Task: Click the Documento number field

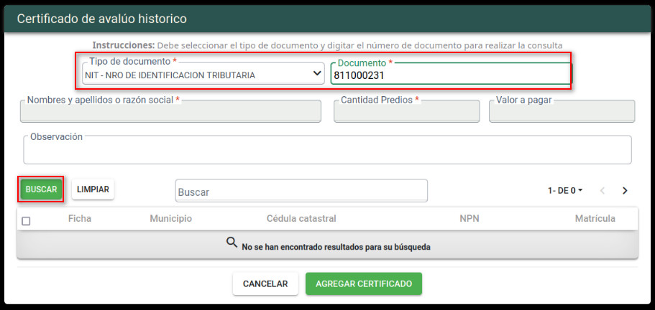Action: (x=450, y=74)
